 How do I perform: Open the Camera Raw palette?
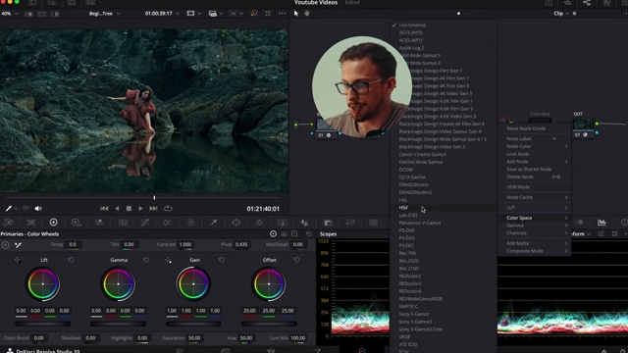pyautogui.click(x=9, y=223)
